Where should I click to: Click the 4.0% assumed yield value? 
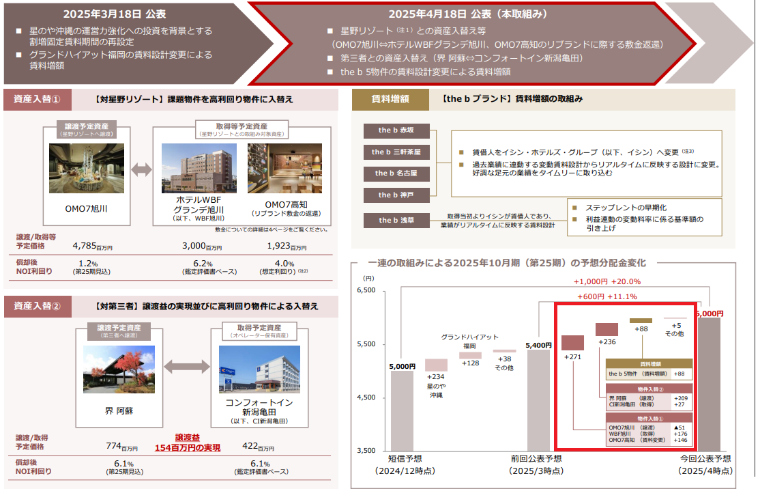tap(284, 264)
